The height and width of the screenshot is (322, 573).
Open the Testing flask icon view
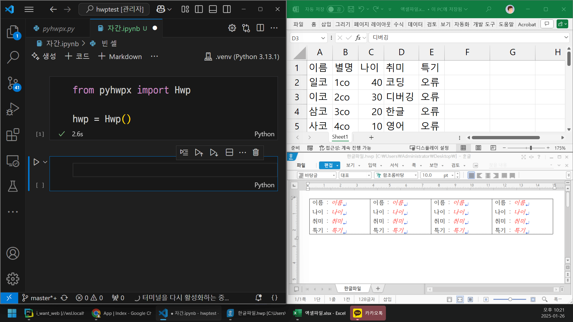[x=13, y=186]
